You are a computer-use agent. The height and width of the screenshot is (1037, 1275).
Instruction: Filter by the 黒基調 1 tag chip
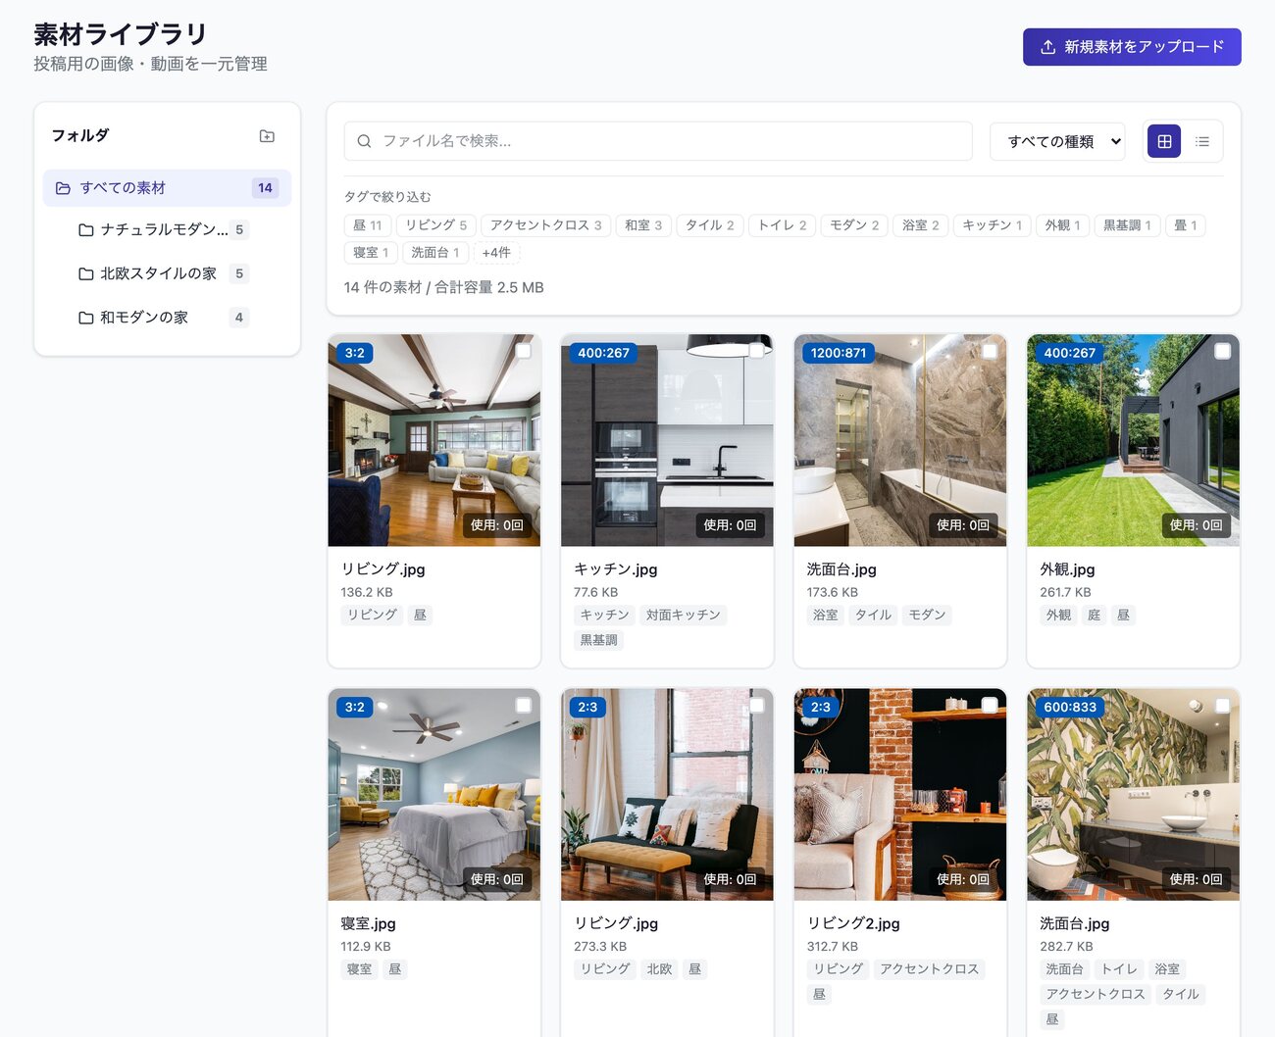1127,225
